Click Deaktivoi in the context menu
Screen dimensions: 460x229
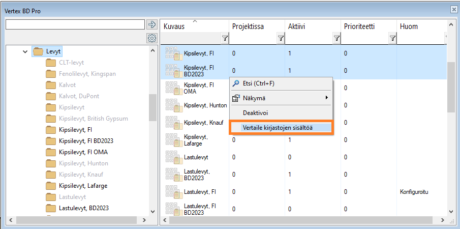[255, 112]
